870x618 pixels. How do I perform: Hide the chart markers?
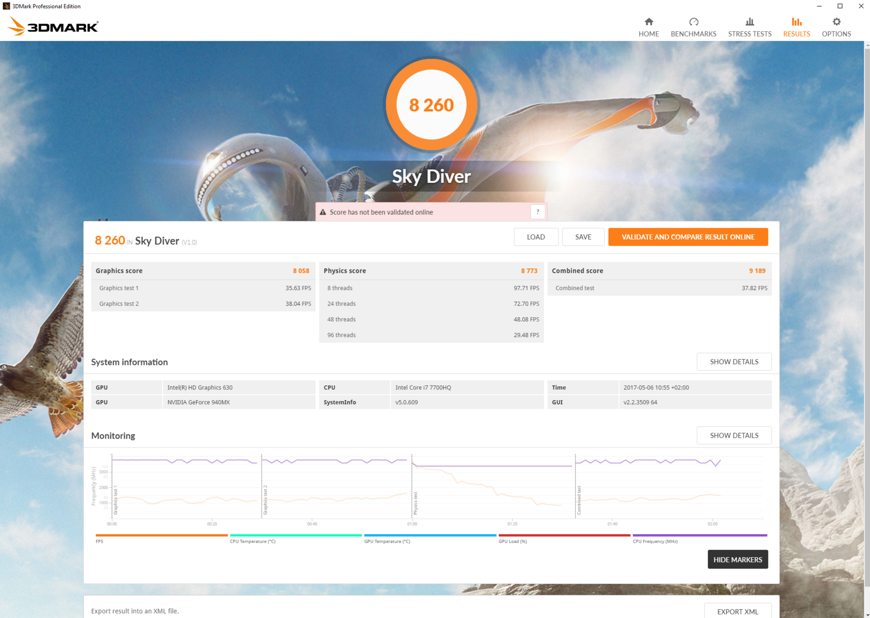click(x=737, y=559)
